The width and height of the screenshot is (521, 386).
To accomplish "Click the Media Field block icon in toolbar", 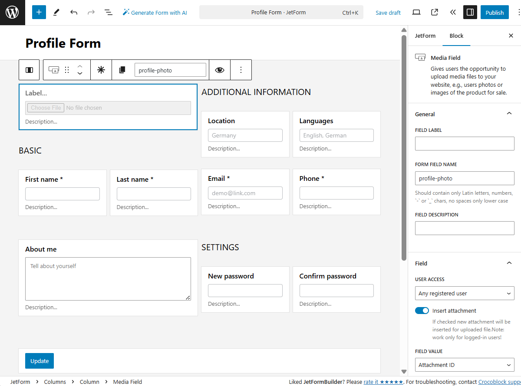I will coord(54,69).
